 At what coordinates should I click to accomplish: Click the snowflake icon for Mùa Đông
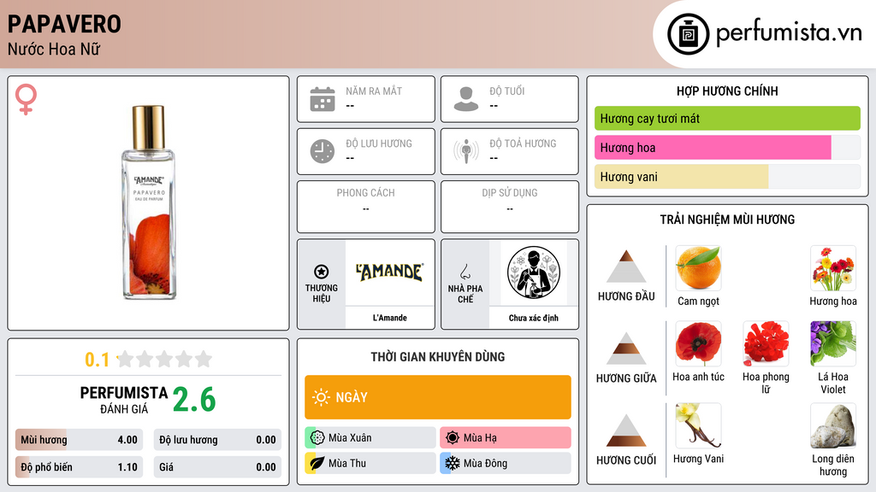pyautogui.click(x=453, y=463)
